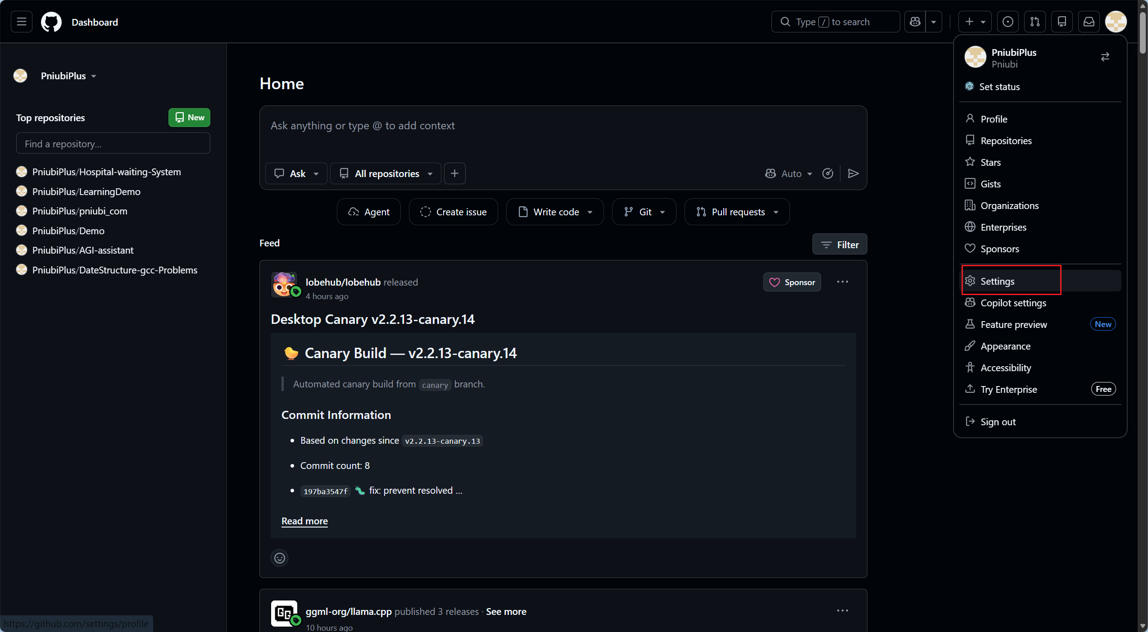
Task: Click the Filter button above the feed
Action: point(840,244)
